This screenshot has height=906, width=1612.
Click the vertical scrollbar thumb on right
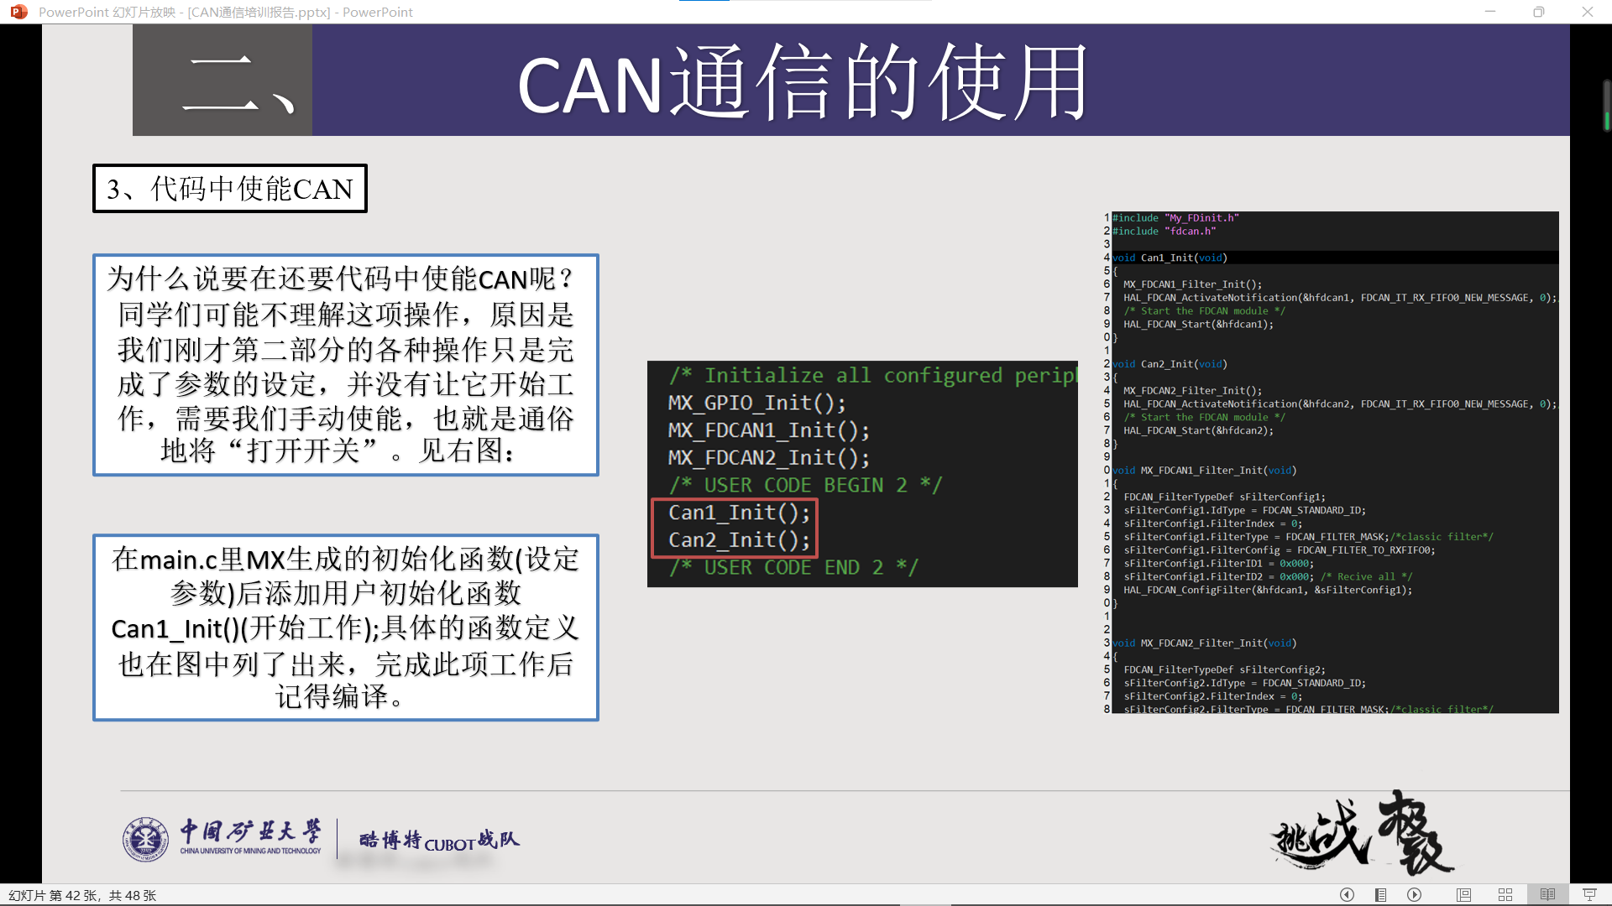pyautogui.click(x=1606, y=105)
